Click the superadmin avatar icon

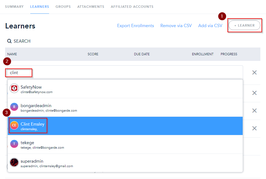[14, 162]
